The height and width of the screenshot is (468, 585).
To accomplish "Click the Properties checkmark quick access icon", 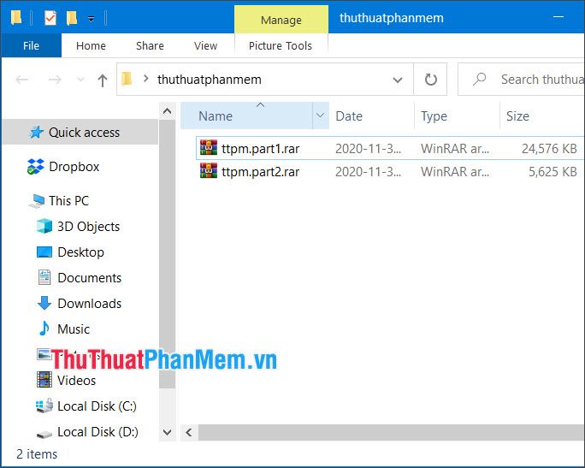I will pyautogui.click(x=50, y=18).
